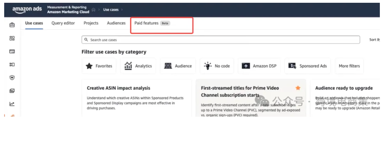389x150 pixels.
Task: Open the list-and-box sidebar icon below credit card
Action: pyautogui.click(x=12, y=64)
